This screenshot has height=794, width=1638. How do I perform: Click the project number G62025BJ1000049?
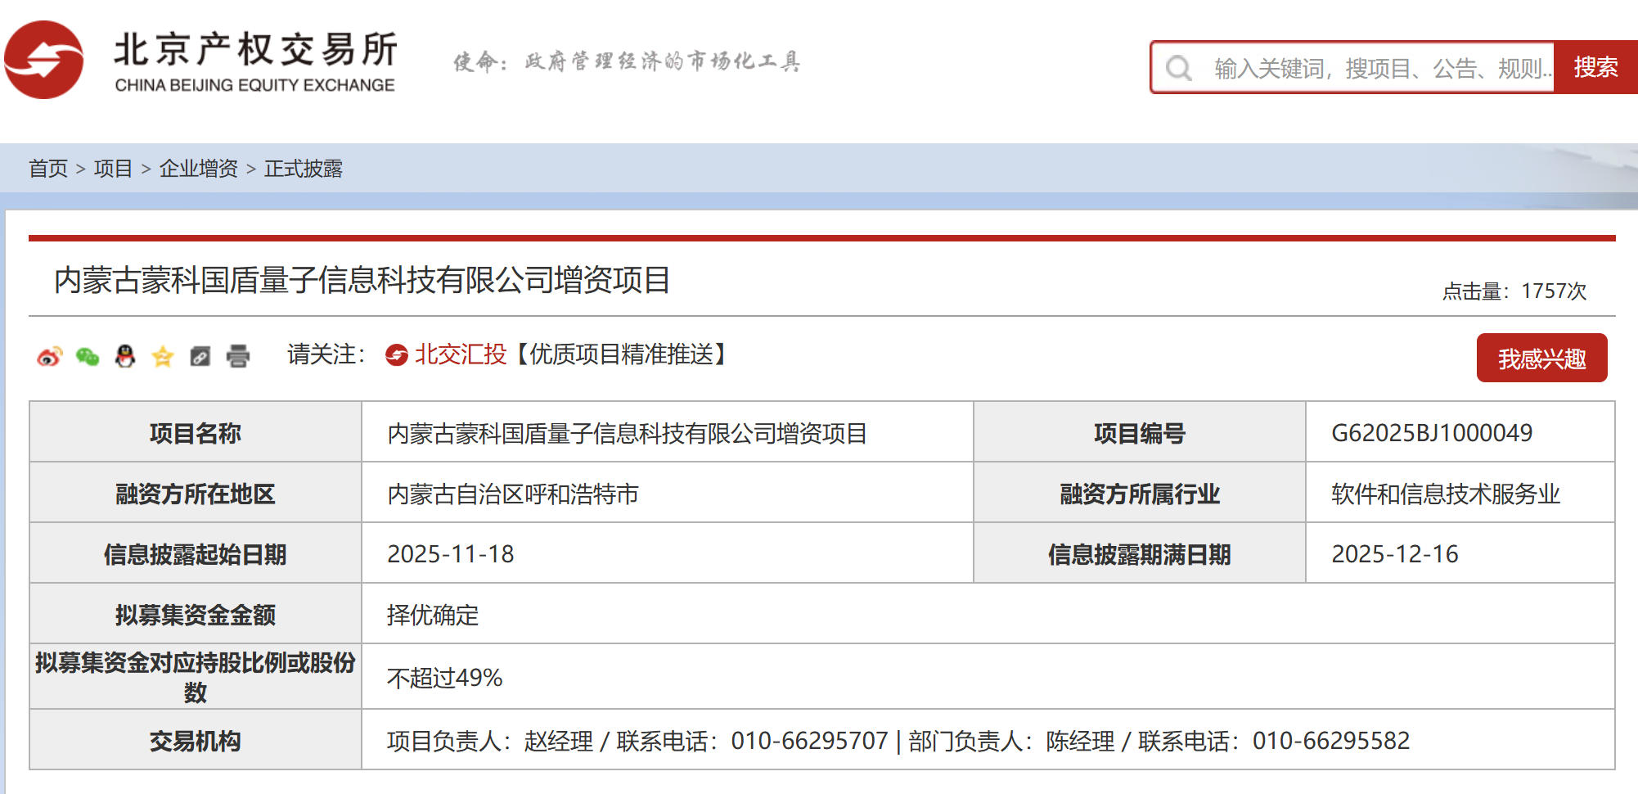pyautogui.click(x=1431, y=432)
